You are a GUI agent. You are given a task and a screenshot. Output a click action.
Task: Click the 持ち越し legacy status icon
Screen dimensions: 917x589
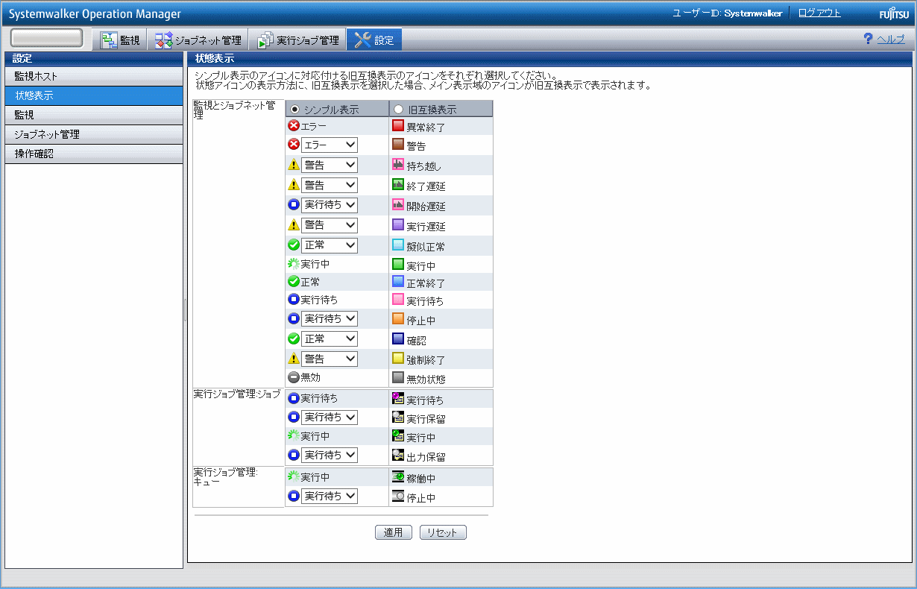pyautogui.click(x=398, y=166)
